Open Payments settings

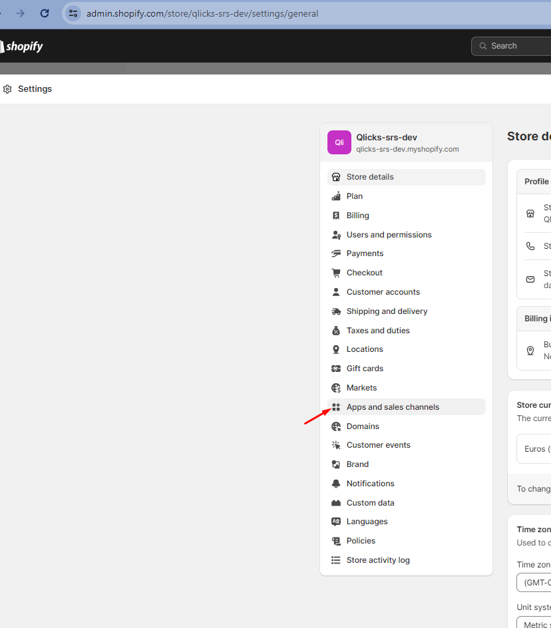(407, 253)
